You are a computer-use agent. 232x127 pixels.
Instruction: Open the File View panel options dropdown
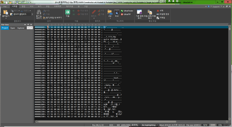[25, 25]
